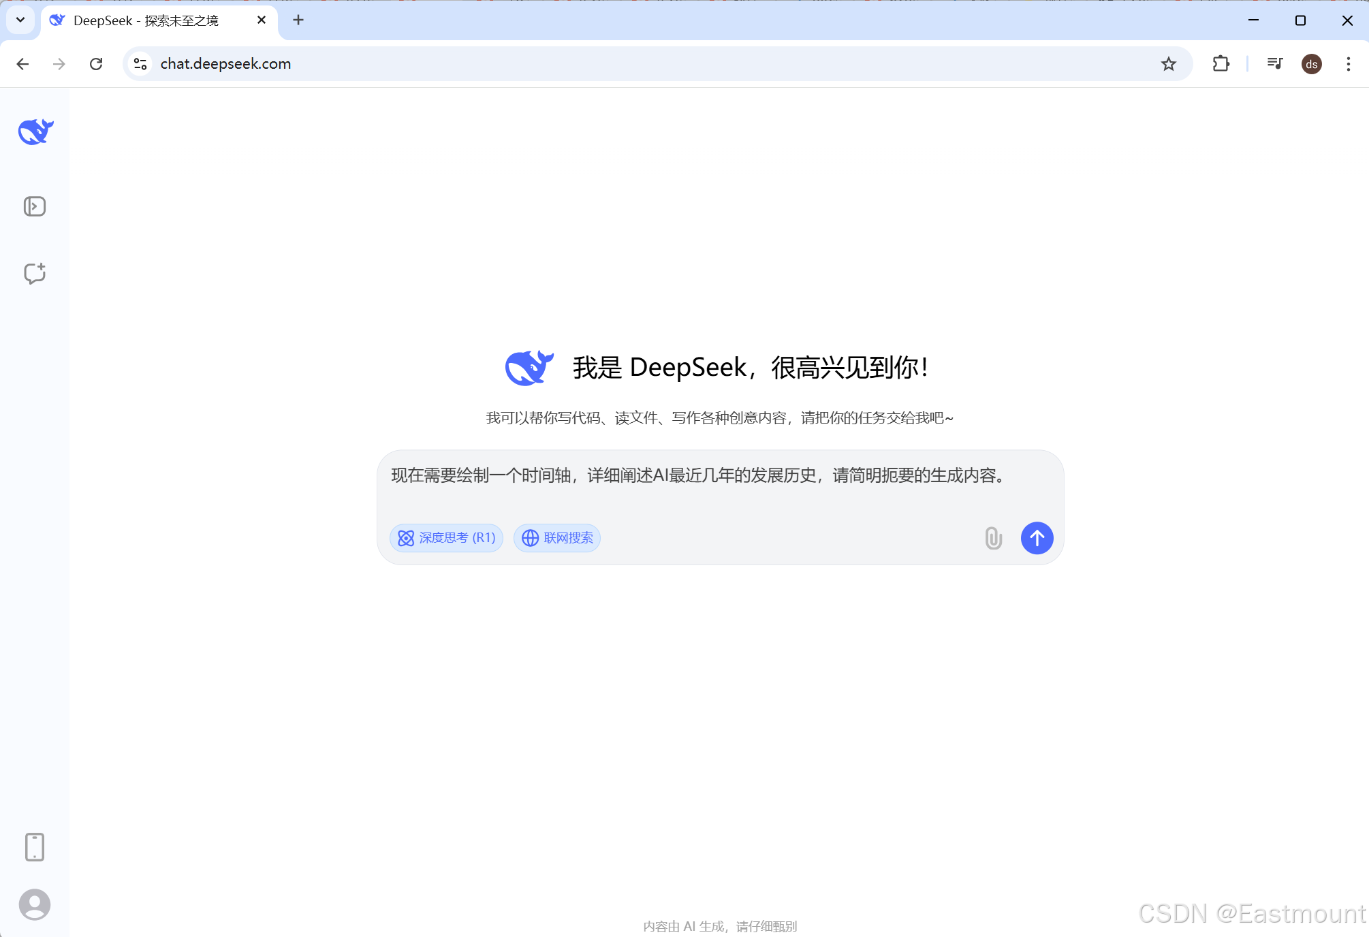Expand the tab search dropdown arrow
Viewport: 1369px width, 937px height.
click(20, 20)
